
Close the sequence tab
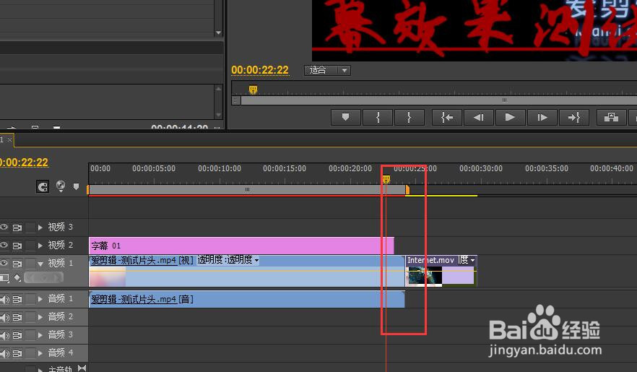[x=9, y=139]
